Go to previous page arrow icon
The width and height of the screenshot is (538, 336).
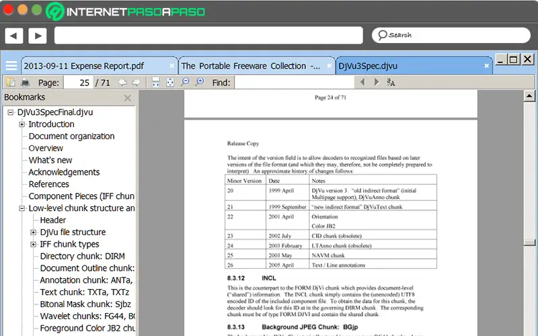[122, 82]
